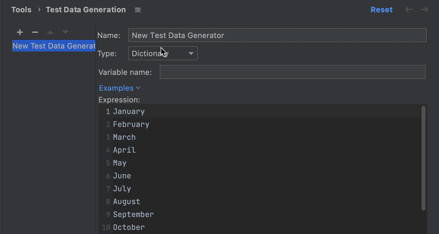Screen dimensions: 439x234
Task: Click into the Name text field
Action: click(x=277, y=35)
